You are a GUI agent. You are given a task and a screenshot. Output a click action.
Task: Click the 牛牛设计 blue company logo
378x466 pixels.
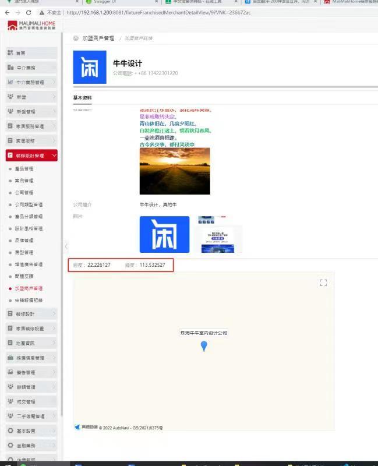click(x=90, y=67)
